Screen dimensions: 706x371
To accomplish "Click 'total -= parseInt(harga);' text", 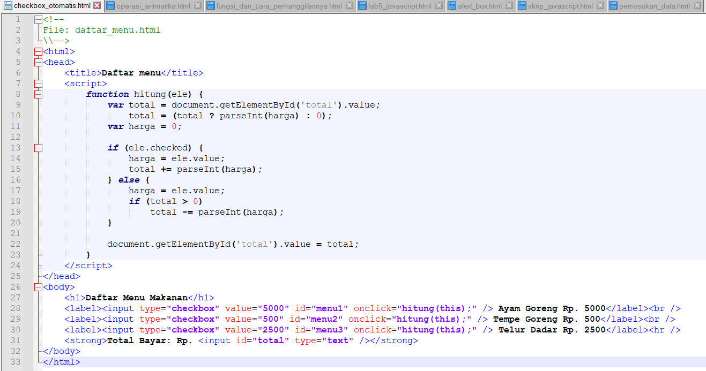I will pyautogui.click(x=217, y=212).
